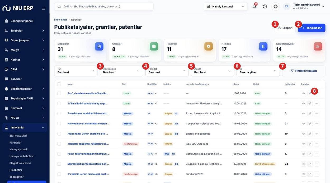This screenshot has width=330, height=183.
Task: Check the Nanokompozit materiallar row
Action: point(59,123)
